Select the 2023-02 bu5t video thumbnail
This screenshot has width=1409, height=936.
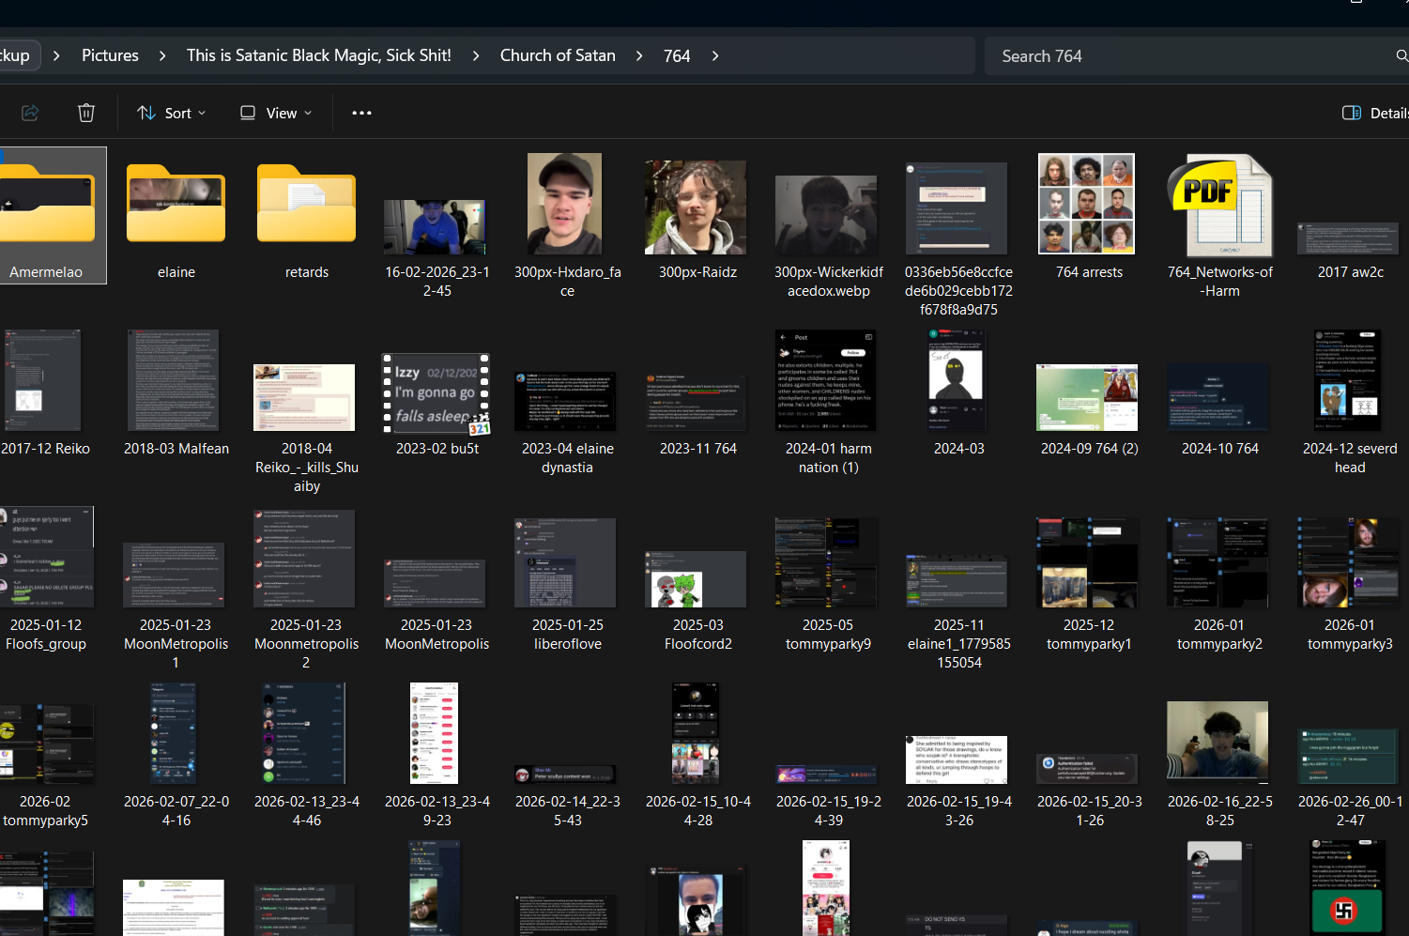[x=436, y=393]
